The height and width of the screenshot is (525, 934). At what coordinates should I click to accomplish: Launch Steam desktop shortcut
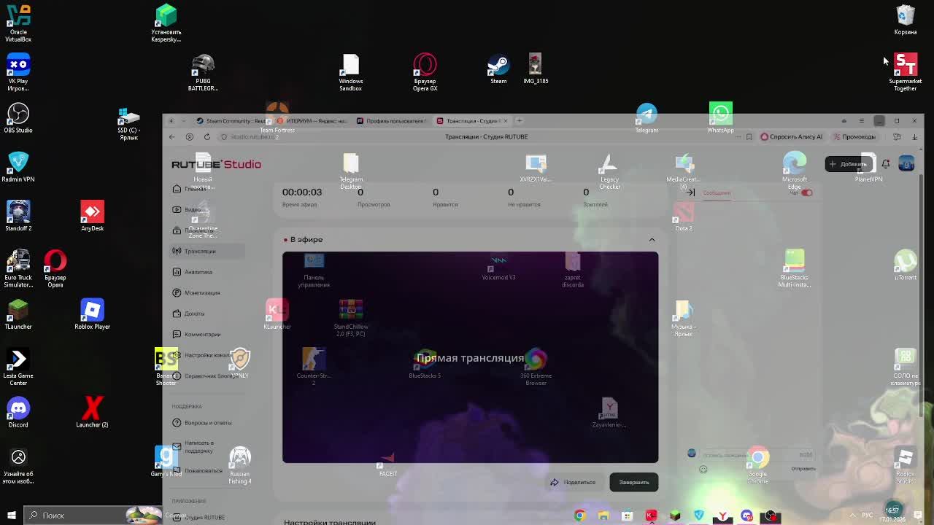click(x=498, y=69)
